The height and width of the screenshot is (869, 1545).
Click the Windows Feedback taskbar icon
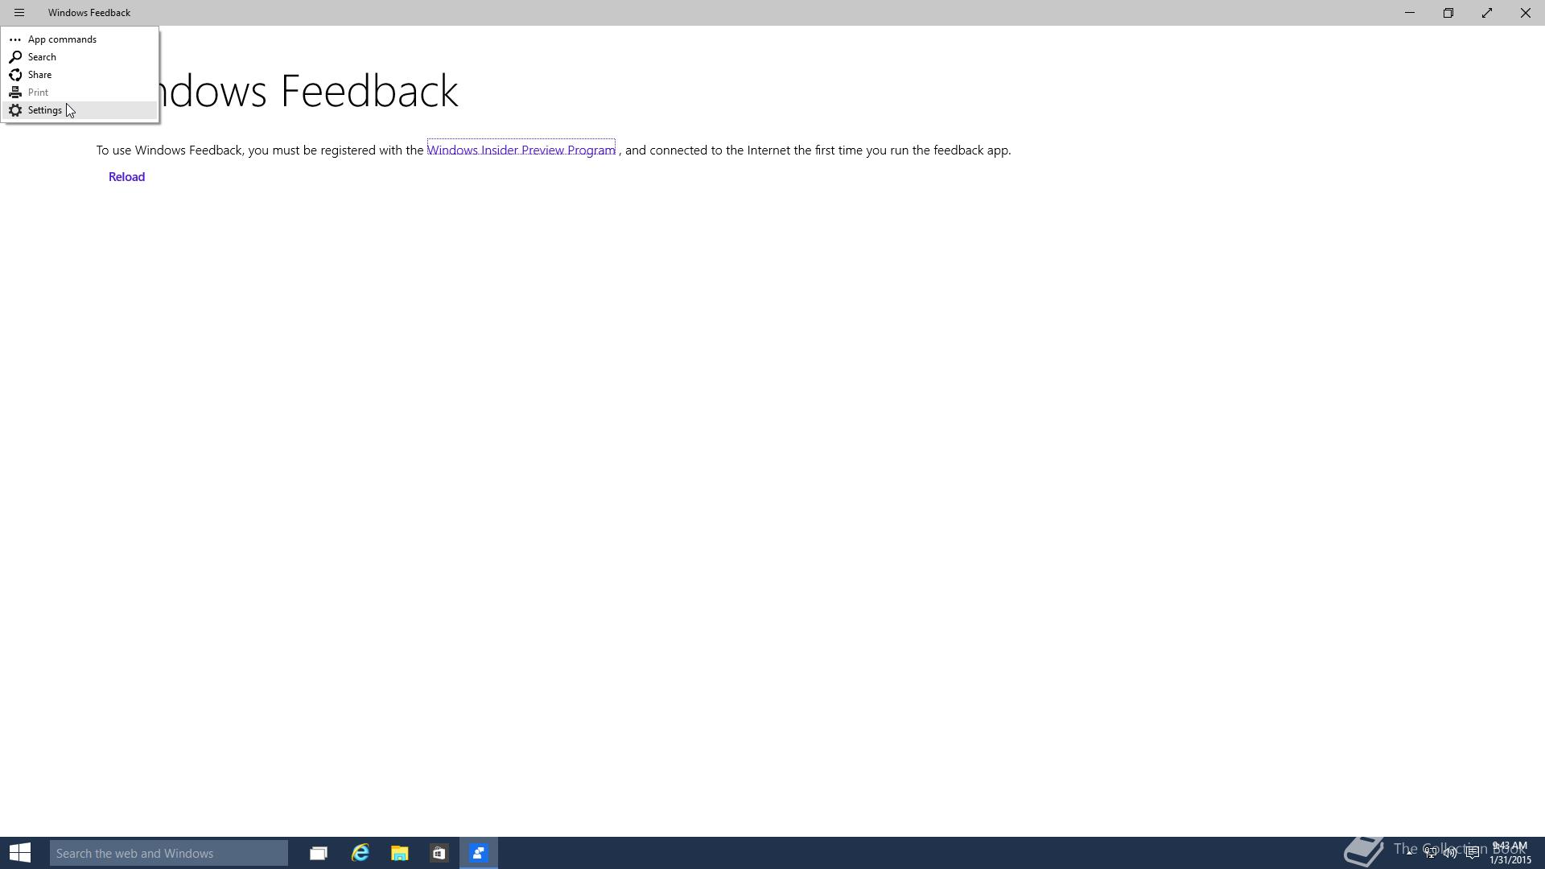click(479, 853)
